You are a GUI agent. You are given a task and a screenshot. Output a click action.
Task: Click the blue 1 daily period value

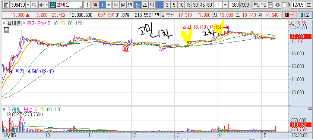[x=102, y=5]
